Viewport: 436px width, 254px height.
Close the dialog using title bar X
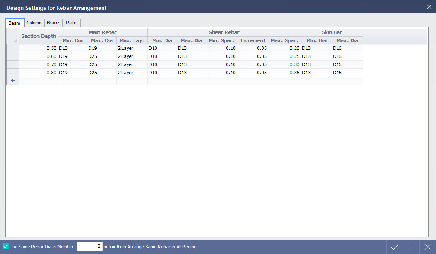pos(429,6)
